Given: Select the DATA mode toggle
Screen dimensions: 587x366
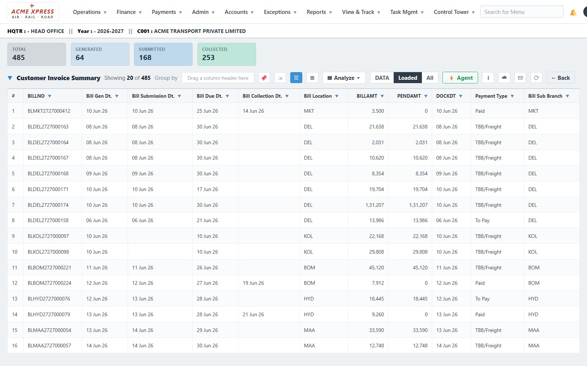Looking at the screenshot, I should point(382,78).
